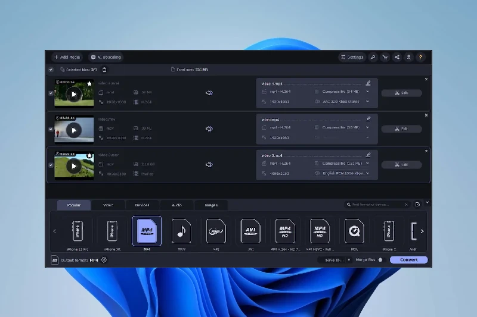The width and height of the screenshot is (477, 317).
Task: Uncheck the first video file checkbox
Action: [x=51, y=93]
